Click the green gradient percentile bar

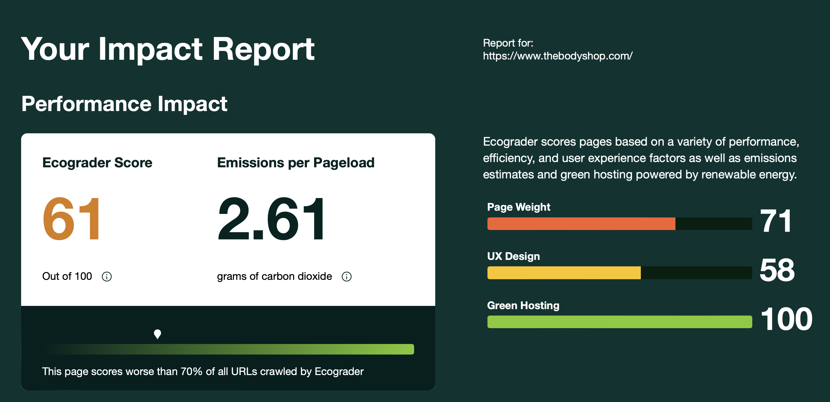[x=228, y=349]
